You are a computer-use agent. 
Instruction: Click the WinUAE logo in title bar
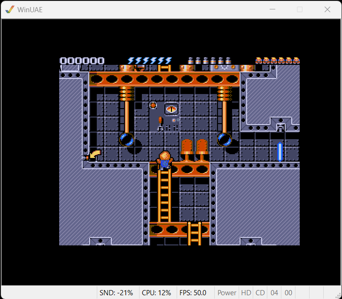point(10,9)
